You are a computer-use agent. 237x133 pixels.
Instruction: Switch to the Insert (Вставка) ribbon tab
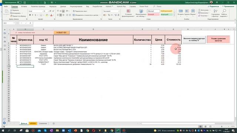tap(24, 7)
